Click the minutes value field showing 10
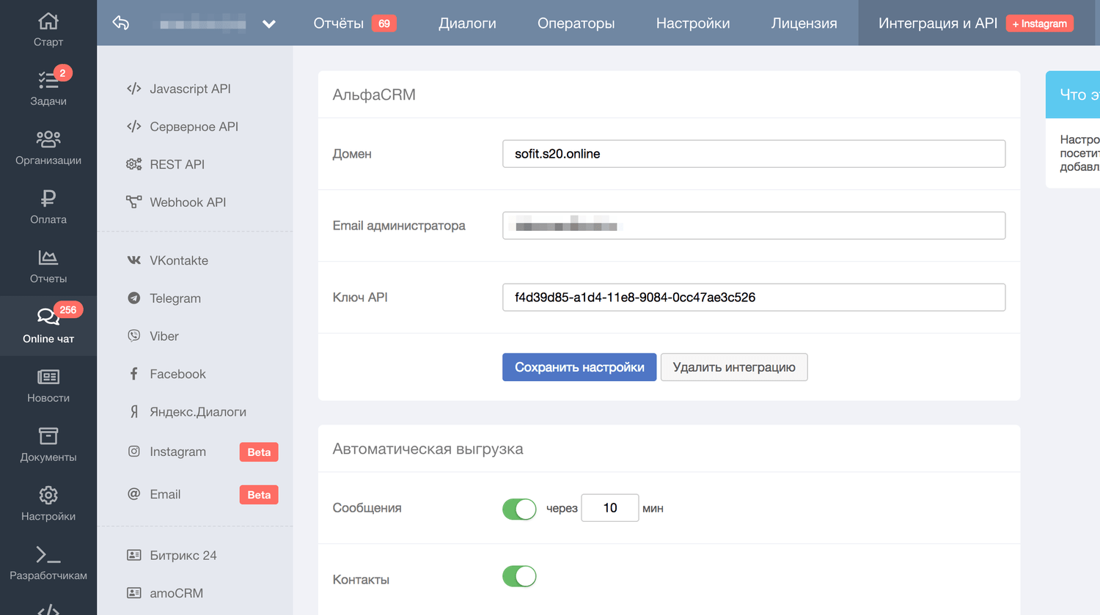Image resolution: width=1100 pixels, height=615 pixels. 610,508
